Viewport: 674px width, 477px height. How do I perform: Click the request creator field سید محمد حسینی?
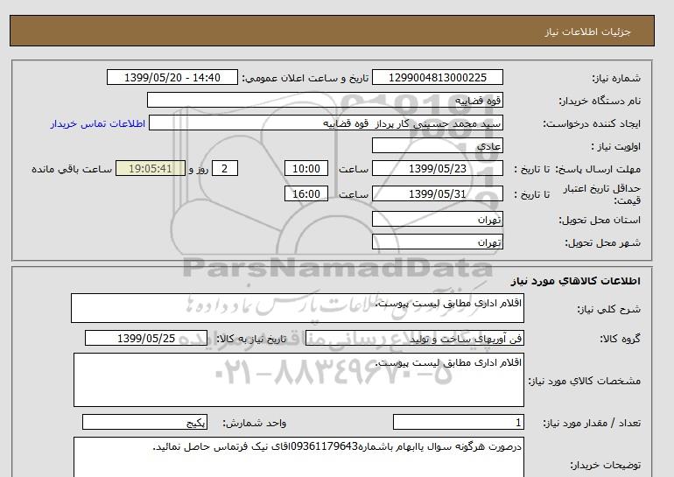326,123
